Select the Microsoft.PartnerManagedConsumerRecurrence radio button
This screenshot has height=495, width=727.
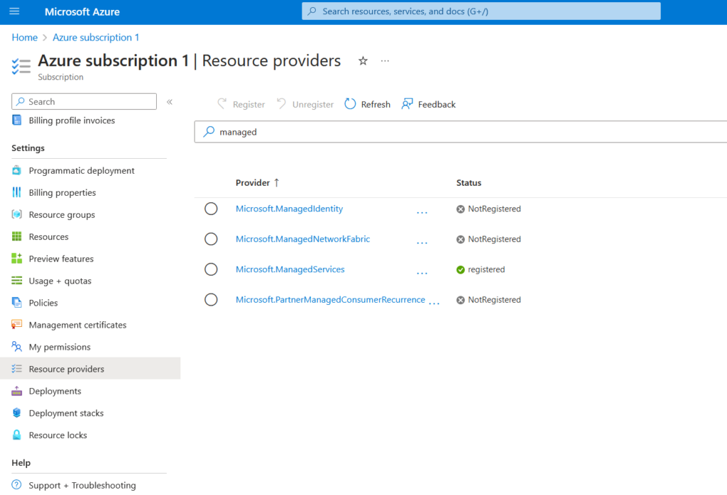pos(211,299)
